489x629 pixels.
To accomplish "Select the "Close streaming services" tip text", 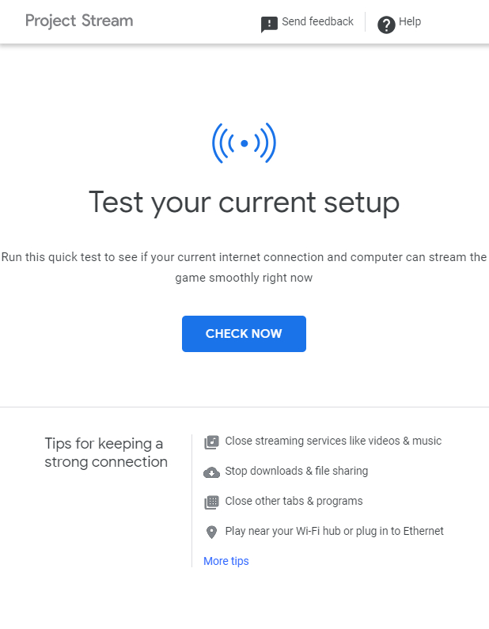I will point(333,441).
